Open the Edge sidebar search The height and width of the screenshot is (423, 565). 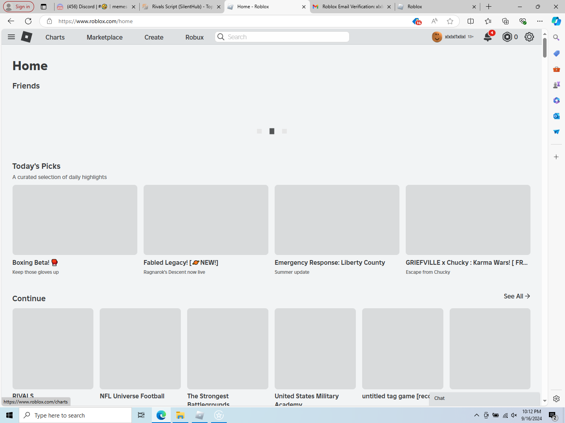click(556, 38)
